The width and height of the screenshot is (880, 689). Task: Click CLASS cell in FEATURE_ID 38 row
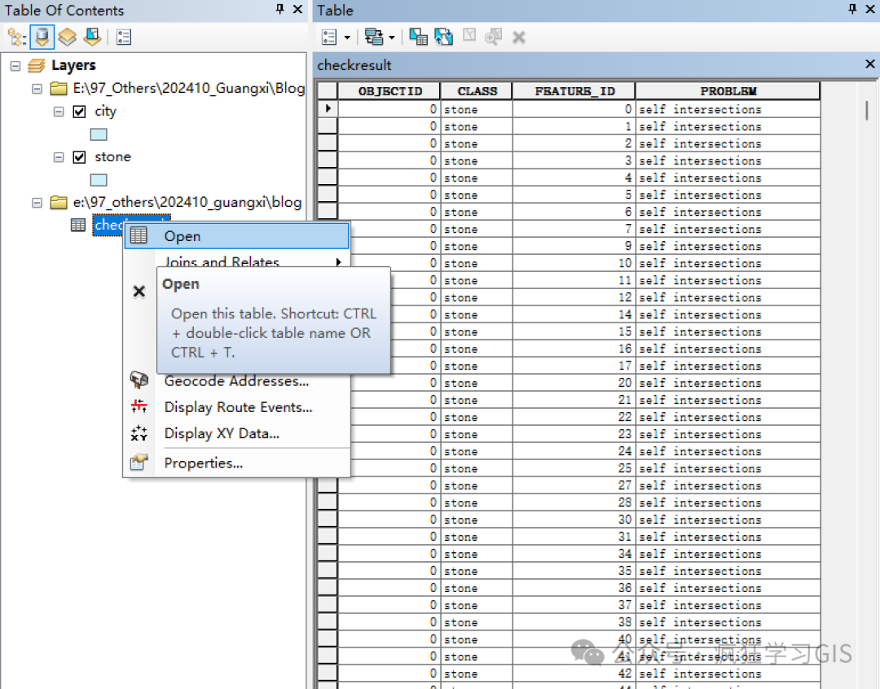point(477,622)
